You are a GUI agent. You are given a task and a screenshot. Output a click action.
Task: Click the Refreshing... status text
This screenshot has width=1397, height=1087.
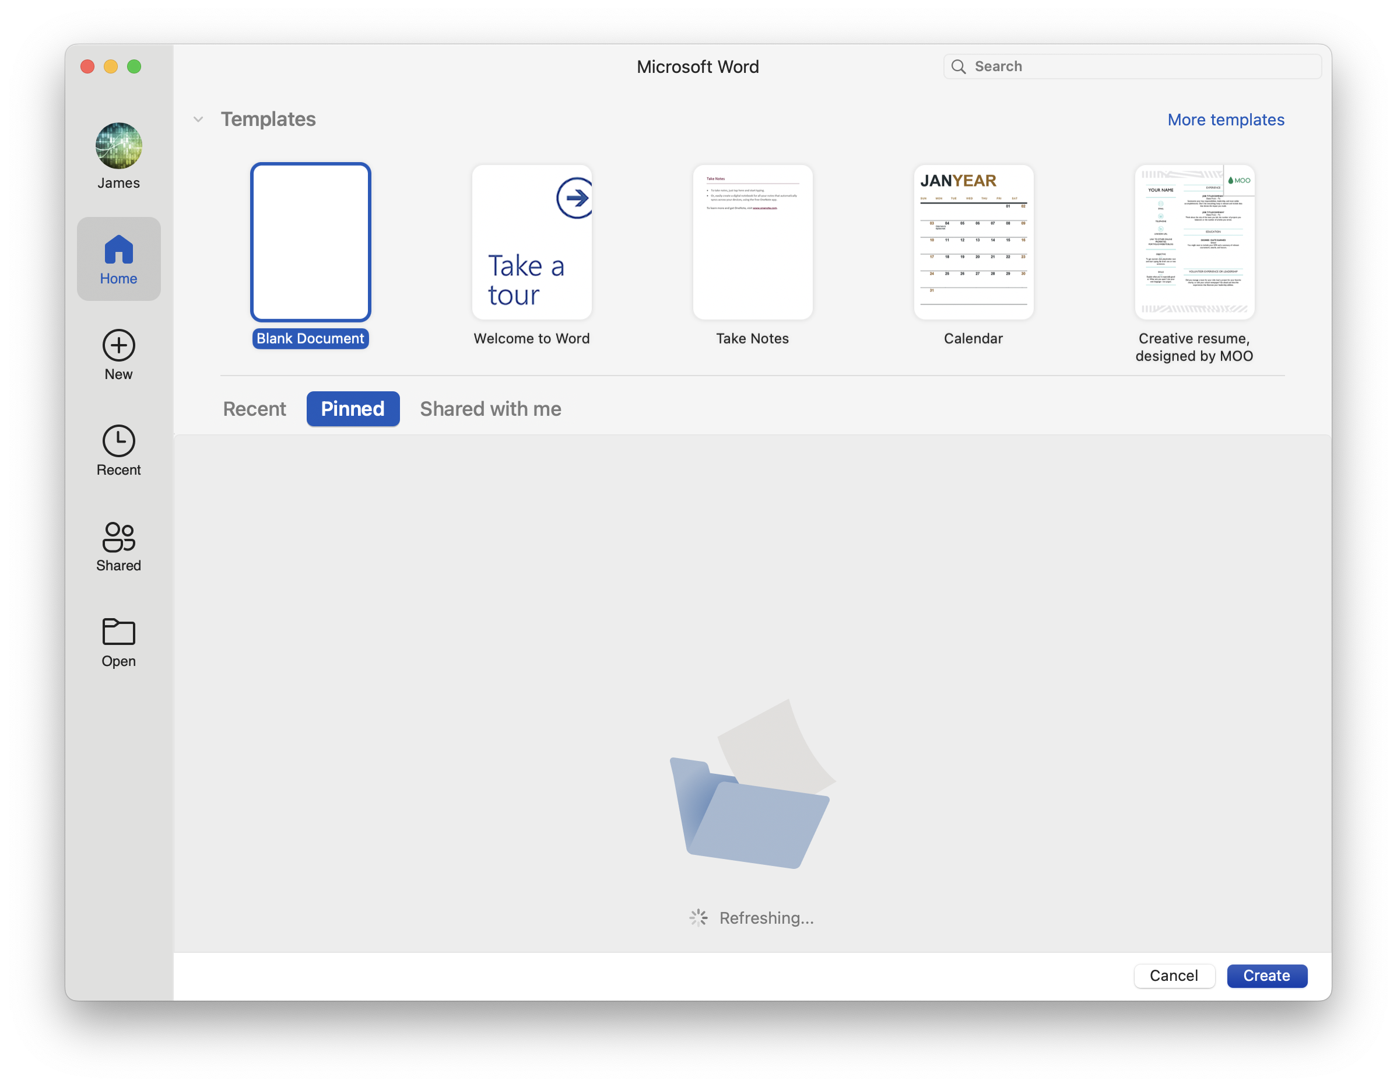pyautogui.click(x=766, y=918)
